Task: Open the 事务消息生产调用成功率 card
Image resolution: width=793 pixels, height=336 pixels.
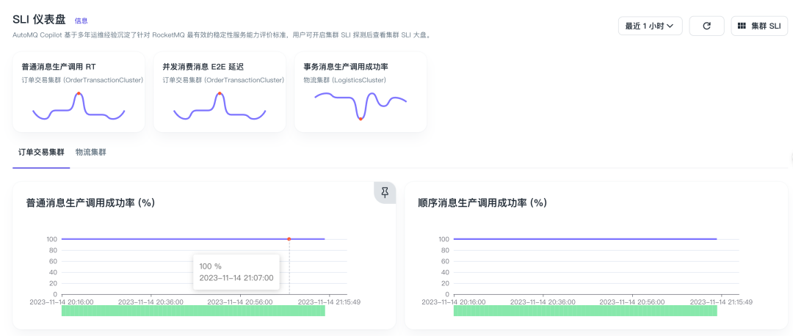Action: tap(361, 92)
